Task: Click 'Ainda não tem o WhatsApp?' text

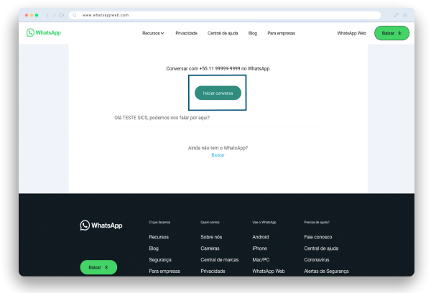Action: [218, 148]
